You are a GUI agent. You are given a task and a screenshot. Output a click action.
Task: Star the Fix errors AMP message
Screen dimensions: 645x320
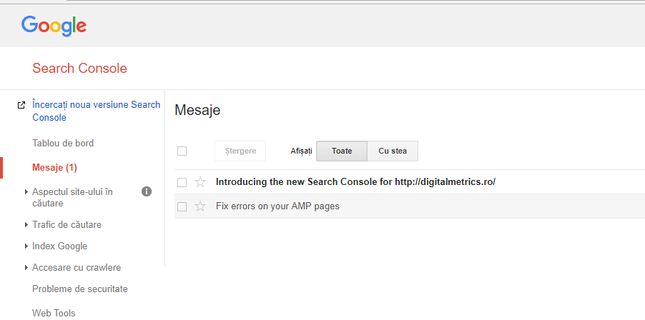pos(200,206)
